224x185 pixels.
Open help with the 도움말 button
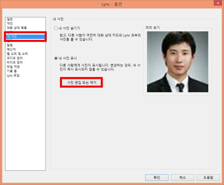pos(208,178)
